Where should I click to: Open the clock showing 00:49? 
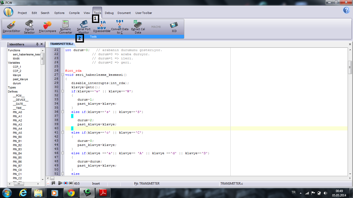[x=339, y=193]
